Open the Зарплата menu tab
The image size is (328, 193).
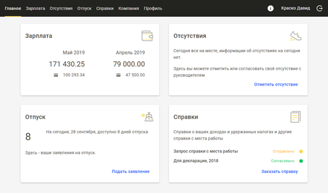[35, 8]
